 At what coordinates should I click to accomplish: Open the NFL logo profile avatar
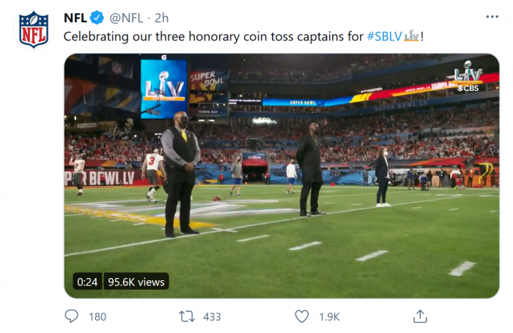[33, 29]
